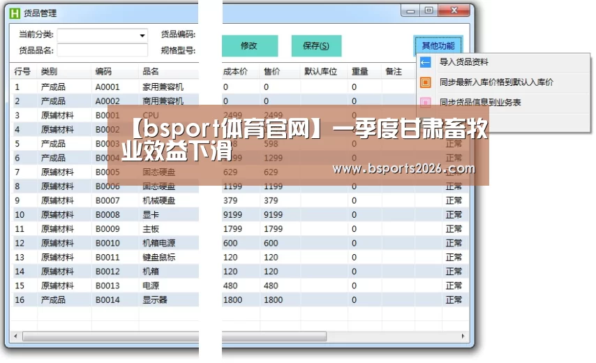
Task: Choose 同步货品信息到业务表 menu item
Action: pos(480,102)
